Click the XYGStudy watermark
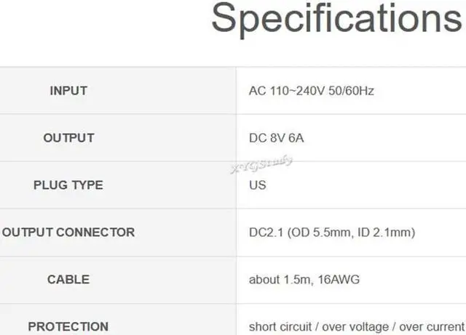This screenshot has height=335, width=466. (x=261, y=164)
